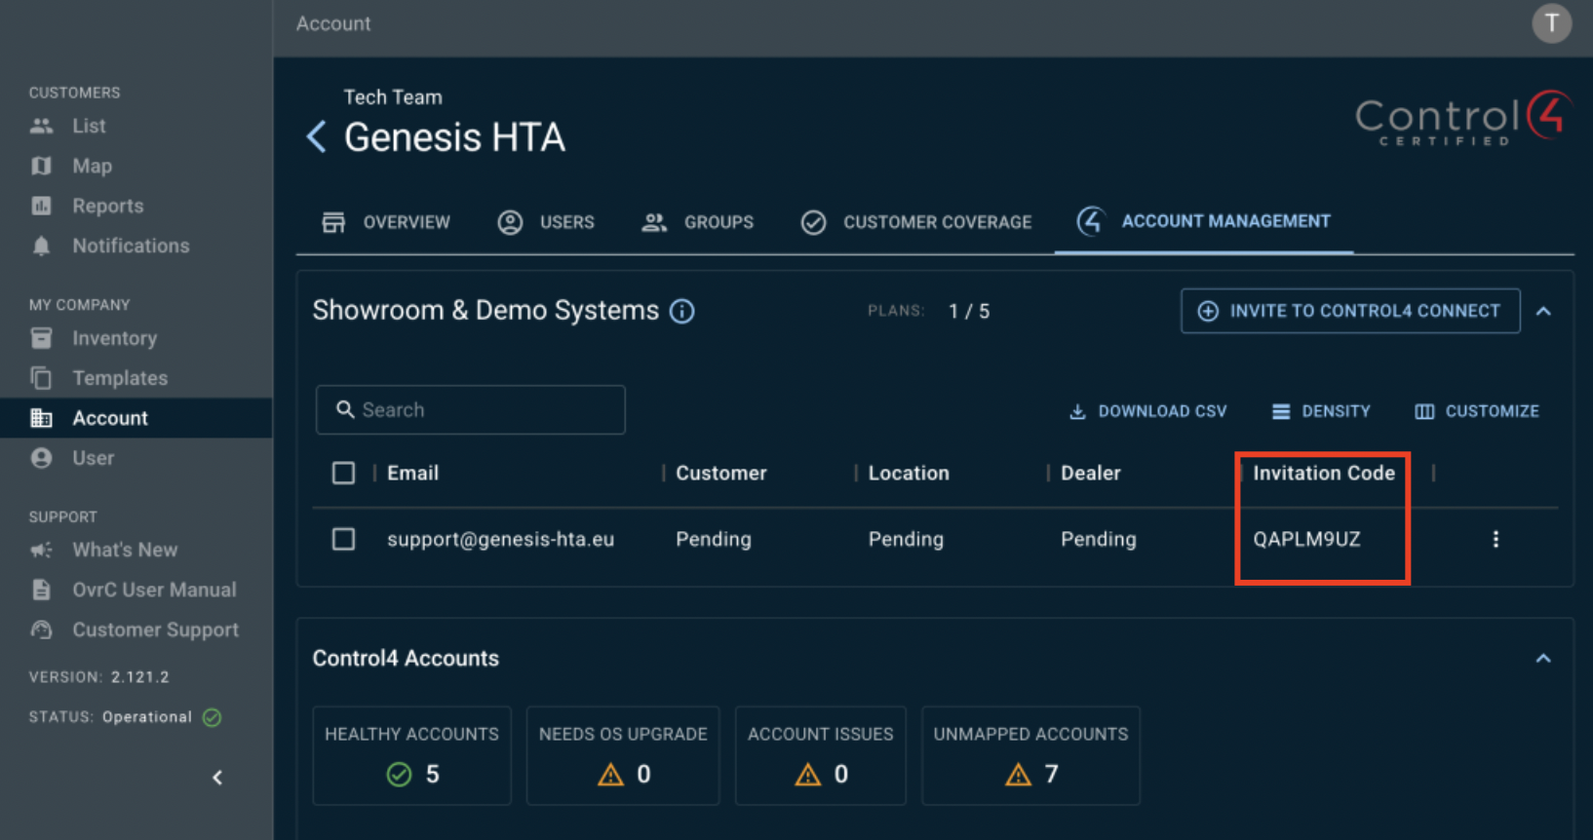Click the Customer column header
This screenshot has height=840, width=1593.
point(721,473)
